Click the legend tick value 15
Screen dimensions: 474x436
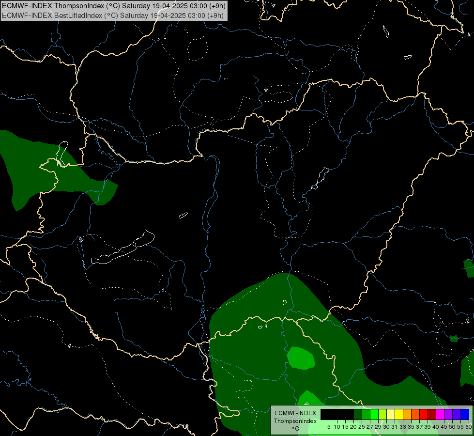coord(346,427)
